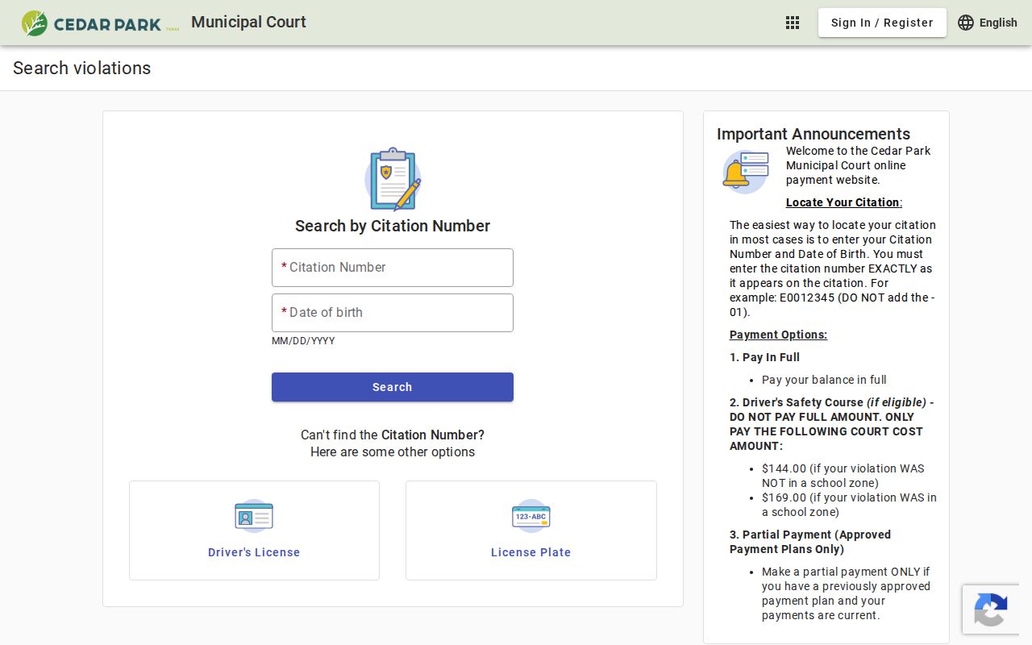Click the License Plate 123-ABC icon
Image resolution: width=1032 pixels, height=645 pixels.
pyautogui.click(x=531, y=516)
